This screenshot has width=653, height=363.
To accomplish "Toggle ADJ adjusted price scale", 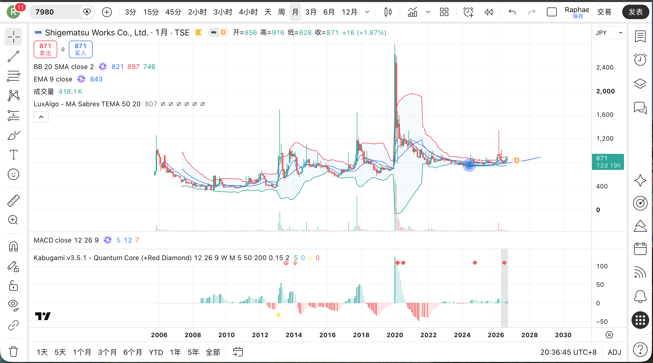I will [615, 352].
